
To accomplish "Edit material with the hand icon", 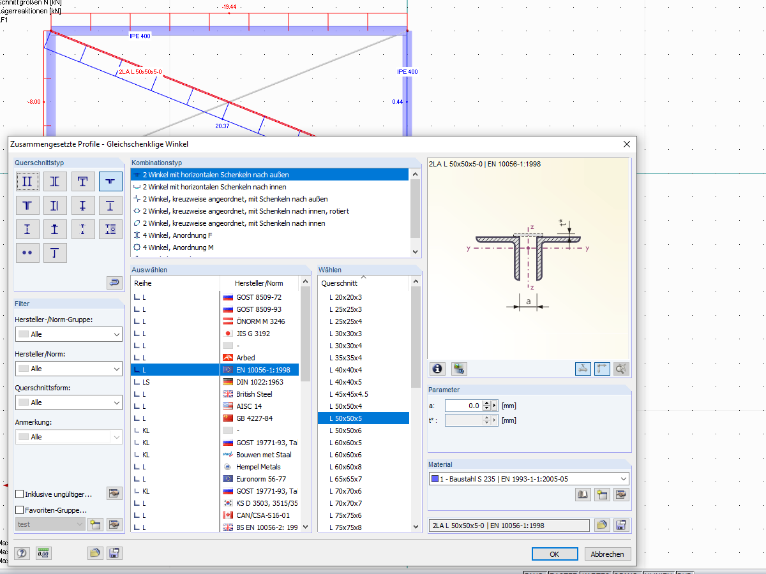I will coord(620,494).
